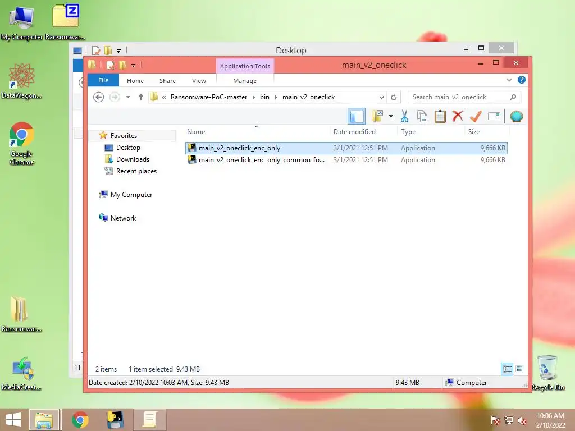Sort by the Name column header
The height and width of the screenshot is (431, 575).
tap(256, 131)
